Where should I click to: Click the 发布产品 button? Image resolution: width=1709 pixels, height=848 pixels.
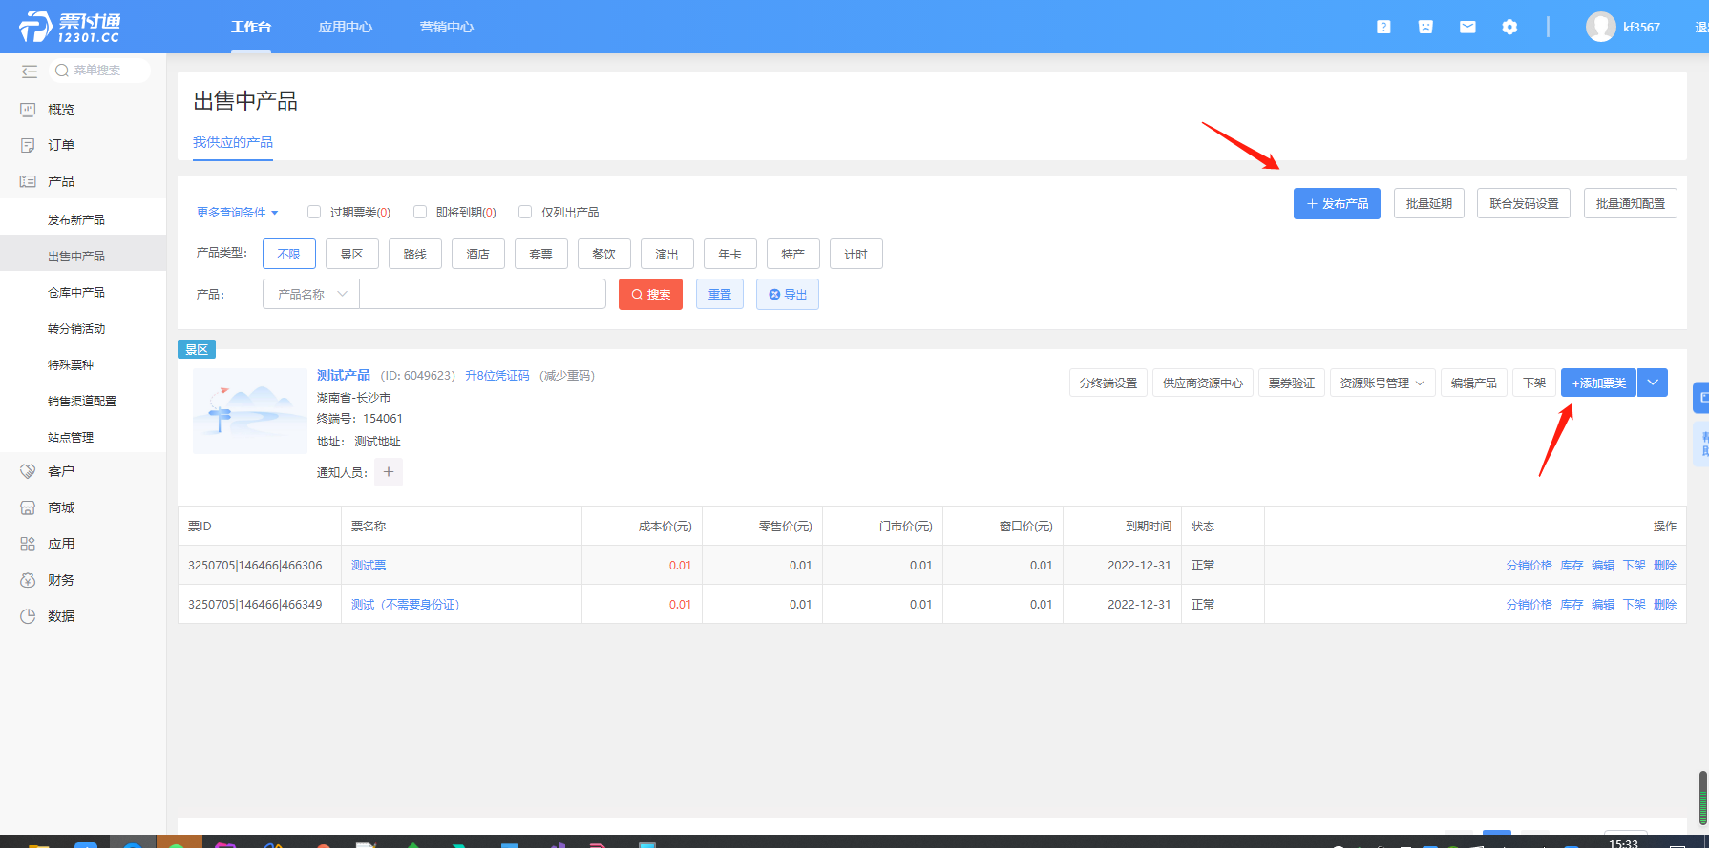pos(1337,203)
